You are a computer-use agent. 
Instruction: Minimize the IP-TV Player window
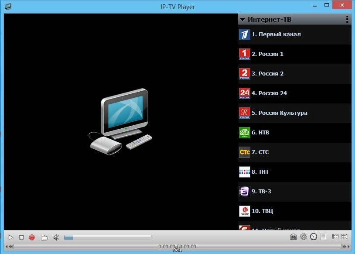(315, 6)
